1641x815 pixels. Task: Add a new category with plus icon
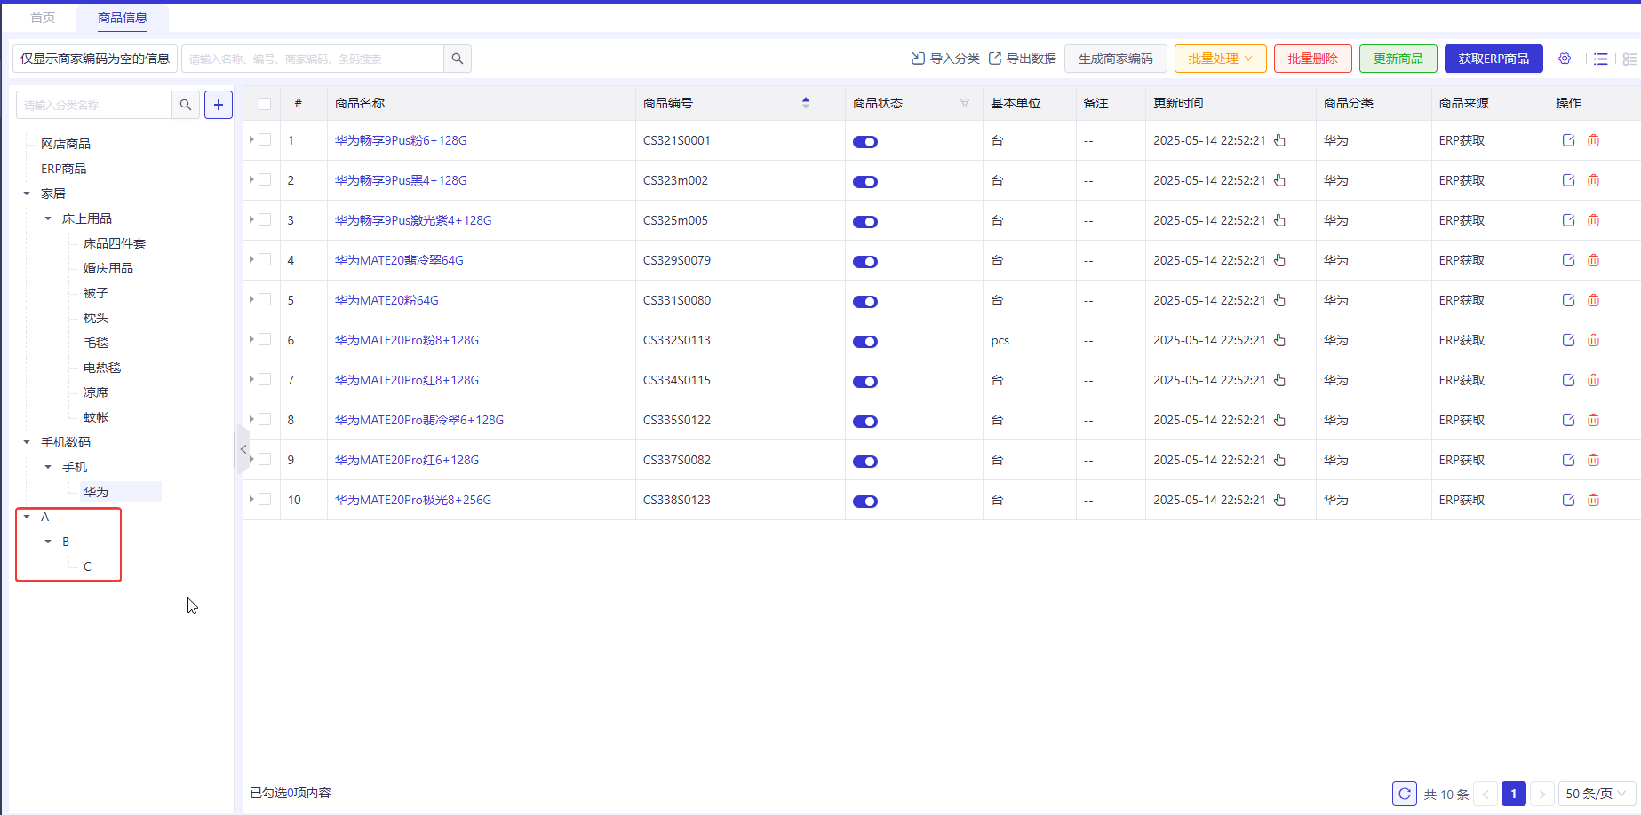click(x=219, y=105)
